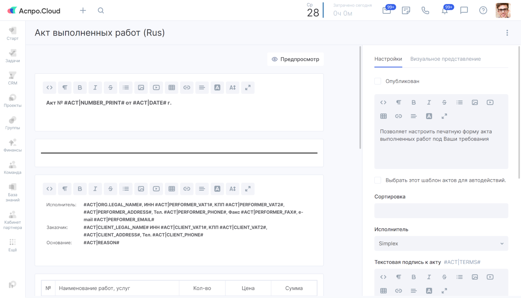This screenshot has width=521, height=298.
Task: Click the strikethrough icon in editor
Action: coord(110,87)
